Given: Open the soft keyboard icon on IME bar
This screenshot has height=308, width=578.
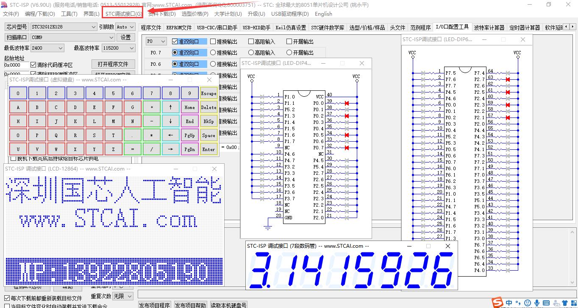Looking at the screenshot, I should click(x=546, y=303).
